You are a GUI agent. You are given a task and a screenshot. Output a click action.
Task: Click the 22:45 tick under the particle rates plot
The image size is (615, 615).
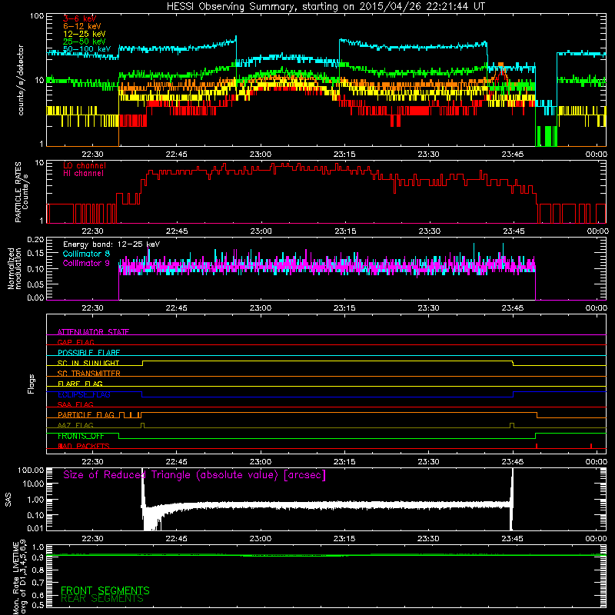[x=177, y=231]
